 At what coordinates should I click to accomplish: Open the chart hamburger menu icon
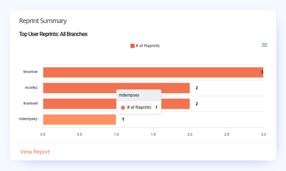coord(264,45)
